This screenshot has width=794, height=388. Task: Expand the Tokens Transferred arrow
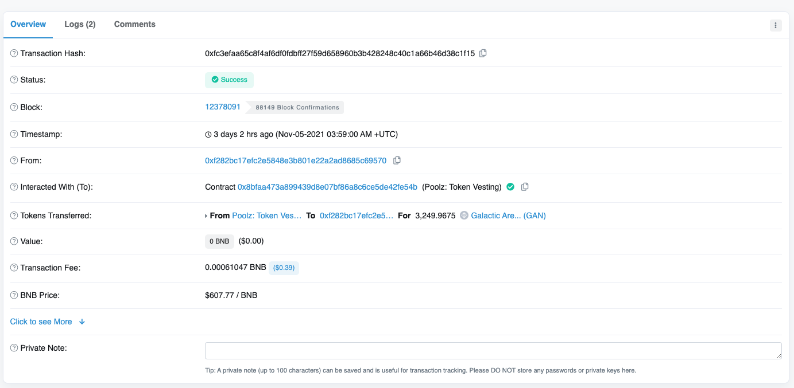click(207, 216)
